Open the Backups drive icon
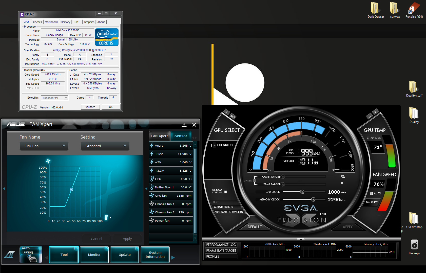Viewport: 426px width, 273px height. point(414,247)
